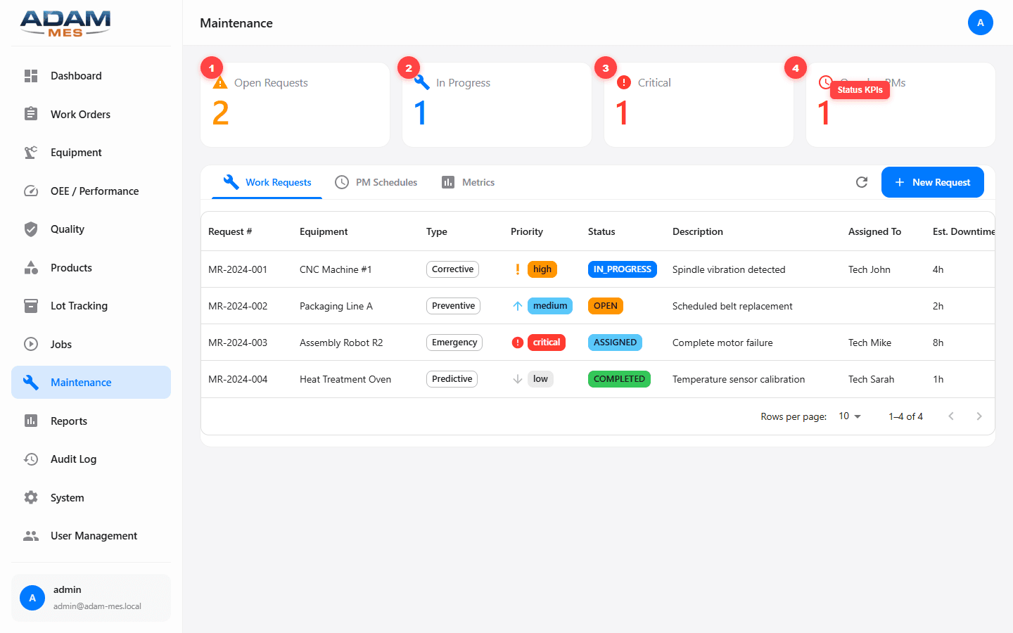The image size is (1013, 633).
Task: Click the critical priority color chip
Action: click(547, 343)
